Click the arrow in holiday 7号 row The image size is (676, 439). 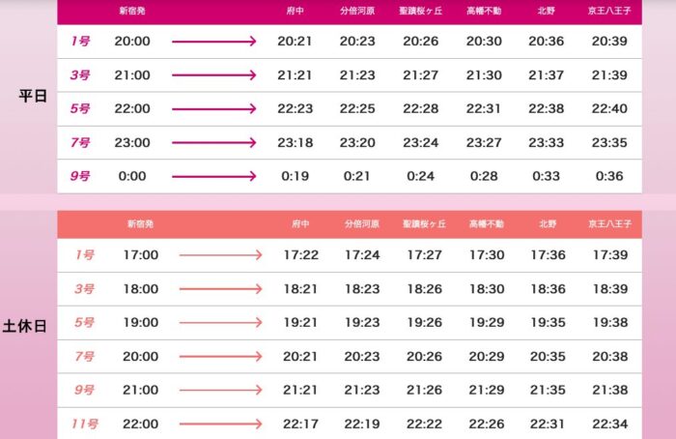[x=220, y=357]
